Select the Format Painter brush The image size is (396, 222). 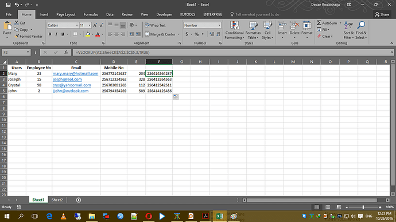coord(17,36)
